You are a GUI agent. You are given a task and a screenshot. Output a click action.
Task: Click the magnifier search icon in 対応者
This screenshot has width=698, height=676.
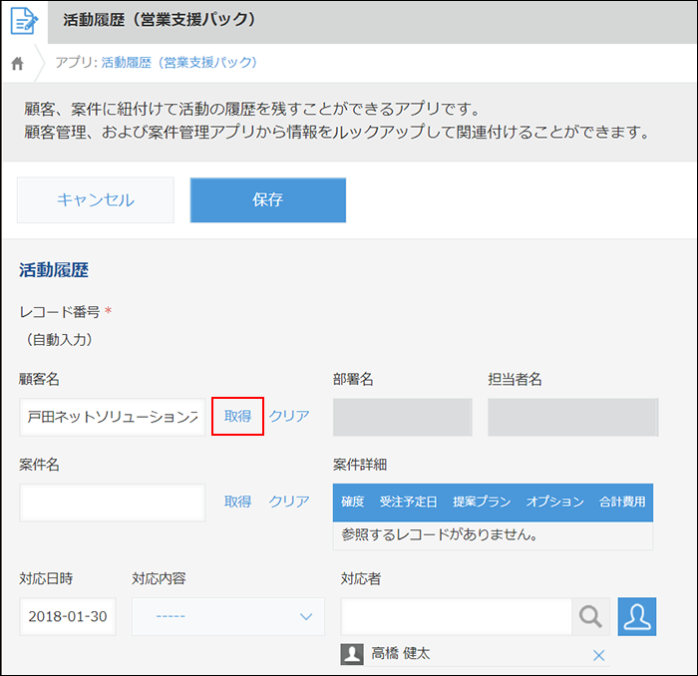(590, 616)
